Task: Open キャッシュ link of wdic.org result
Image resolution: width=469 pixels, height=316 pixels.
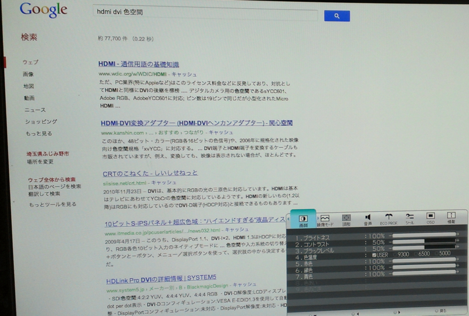Action: coord(184,74)
